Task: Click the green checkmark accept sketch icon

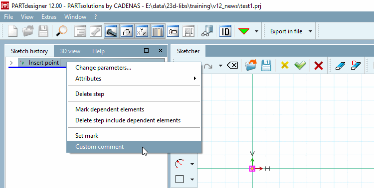Action: [300, 65]
